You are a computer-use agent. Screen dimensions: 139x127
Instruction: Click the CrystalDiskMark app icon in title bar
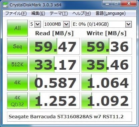tap(5, 5)
